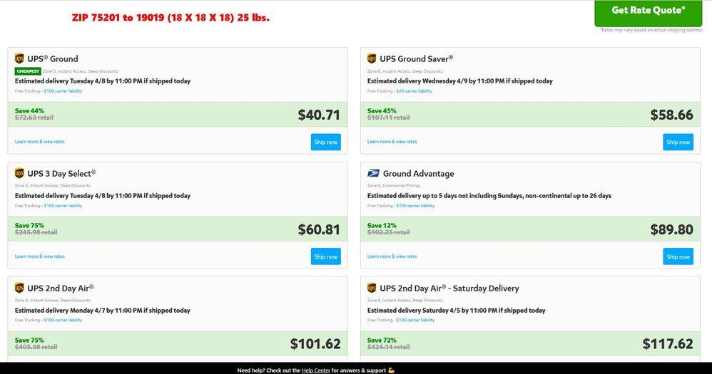Click the $60.81 price

pos(319,229)
